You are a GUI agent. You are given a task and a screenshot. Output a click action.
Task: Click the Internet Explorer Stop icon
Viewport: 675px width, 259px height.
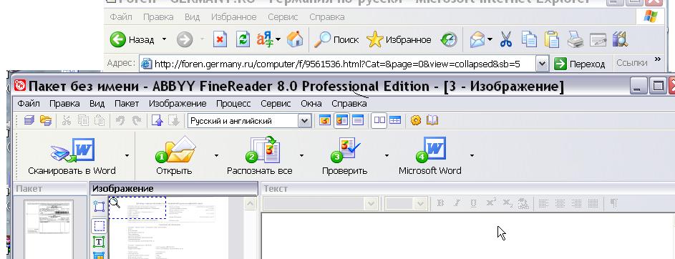pos(220,40)
